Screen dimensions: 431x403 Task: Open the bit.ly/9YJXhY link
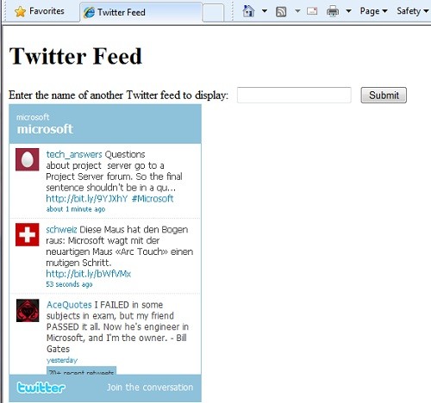tap(86, 198)
